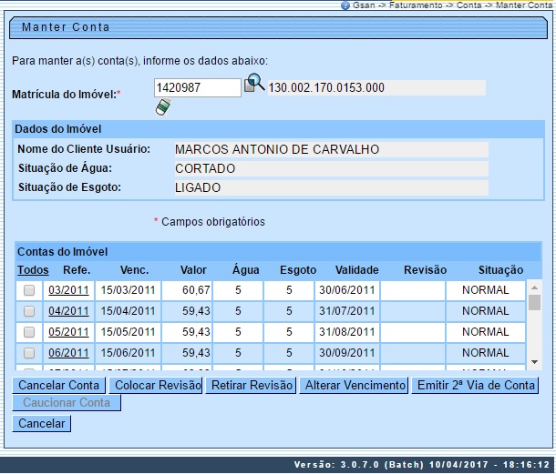This screenshot has height=474, width=556.
Task: Tick the checkbox on the 04/2011 row
Action: tap(29, 311)
